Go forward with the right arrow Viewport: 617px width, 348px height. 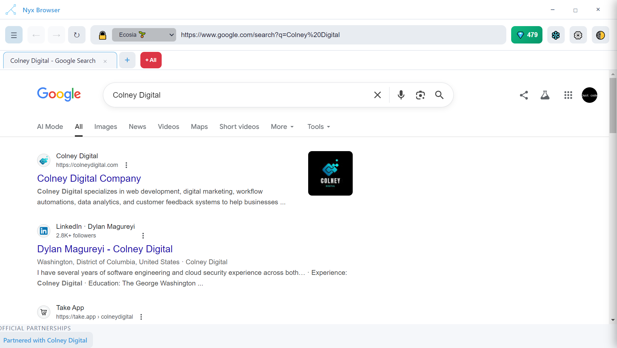coord(56,35)
